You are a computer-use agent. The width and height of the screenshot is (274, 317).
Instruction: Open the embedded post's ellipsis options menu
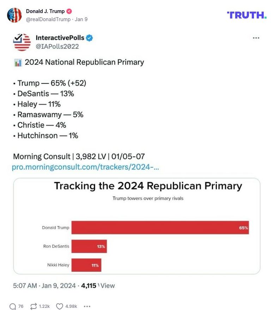click(x=256, y=38)
